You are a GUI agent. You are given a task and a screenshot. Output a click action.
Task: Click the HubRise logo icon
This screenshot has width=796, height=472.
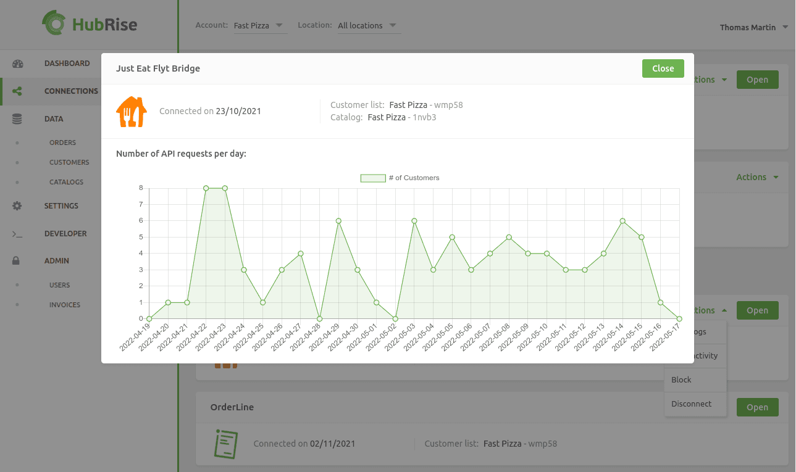54,23
